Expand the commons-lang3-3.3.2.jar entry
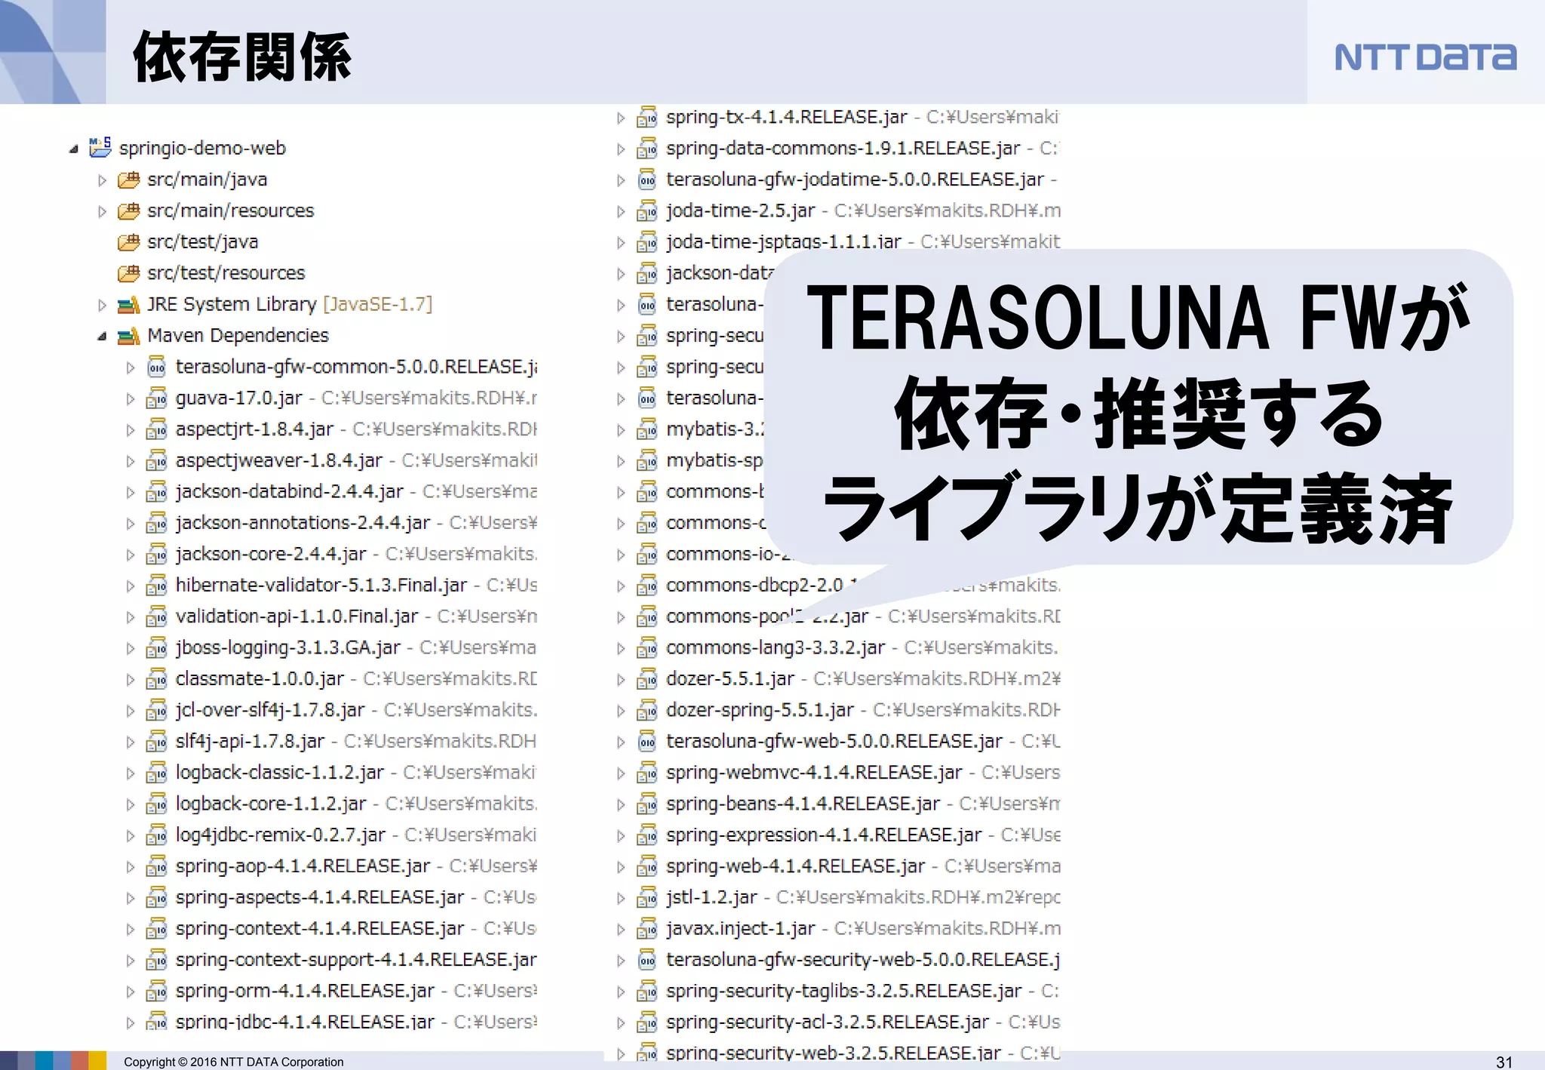 (621, 649)
